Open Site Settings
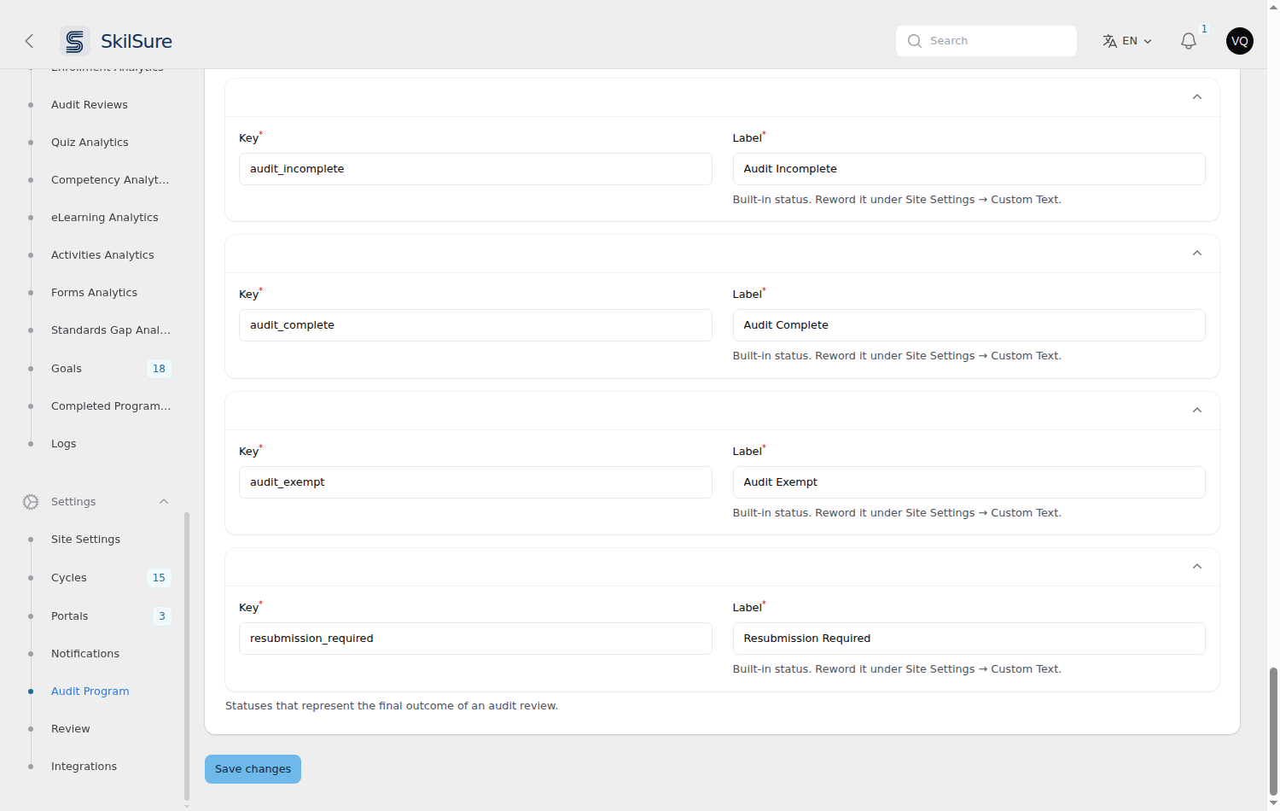Viewport: 1280px width, 811px height. [x=85, y=540]
